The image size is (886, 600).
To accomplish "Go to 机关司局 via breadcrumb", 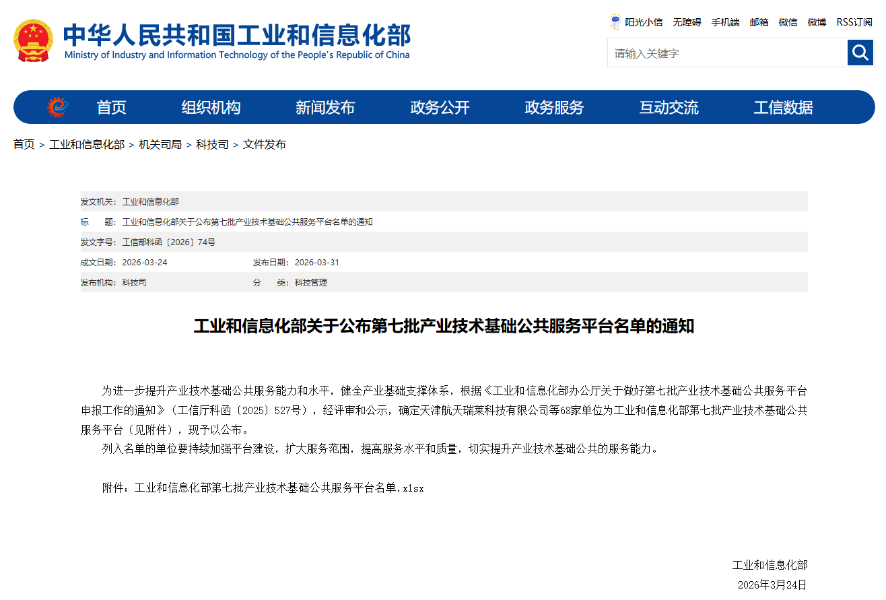I will (160, 145).
